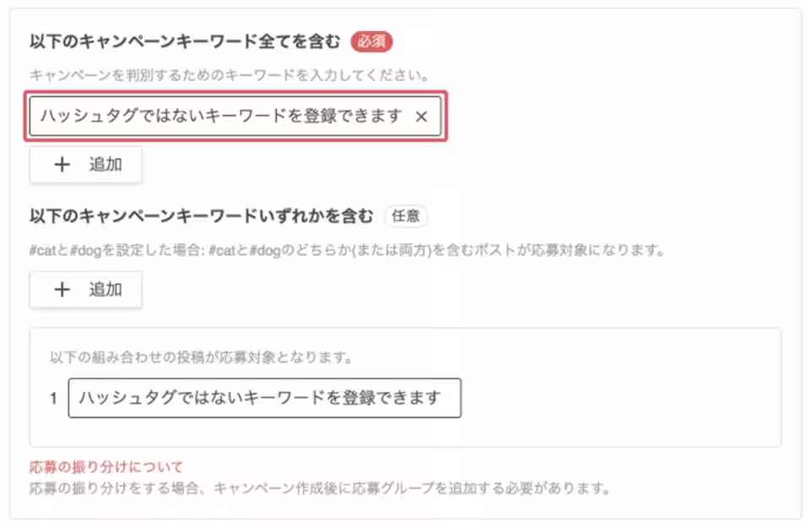The height and width of the screenshot is (527, 807).
Task: Click the text 以下の組み合わせの投稿が応募対象となります
Action: (200, 356)
